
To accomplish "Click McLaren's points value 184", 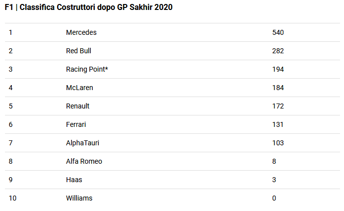I will point(278,88).
